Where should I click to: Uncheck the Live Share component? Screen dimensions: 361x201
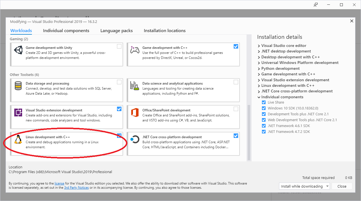point(264,102)
